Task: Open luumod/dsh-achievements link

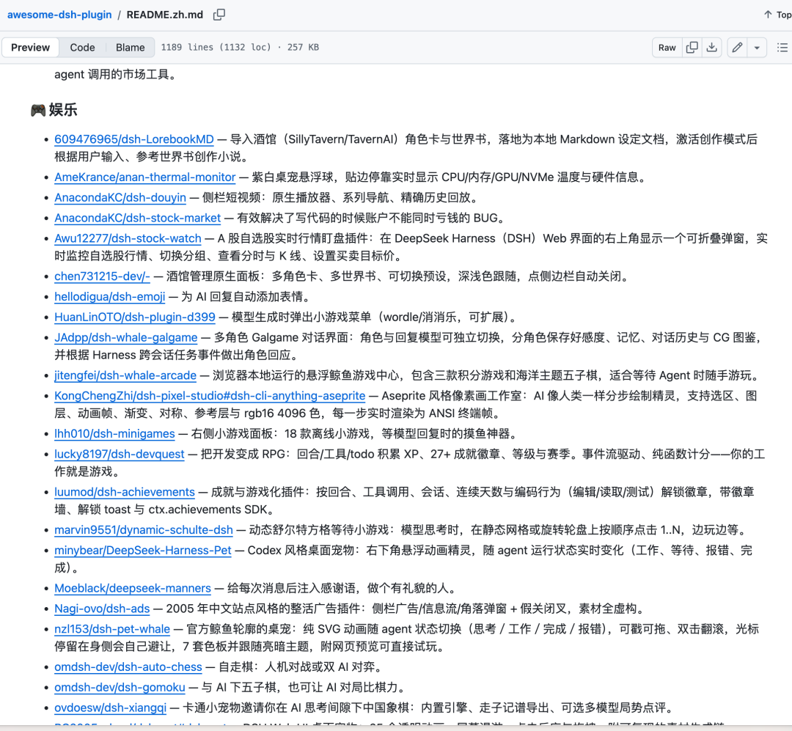Action: tap(125, 491)
